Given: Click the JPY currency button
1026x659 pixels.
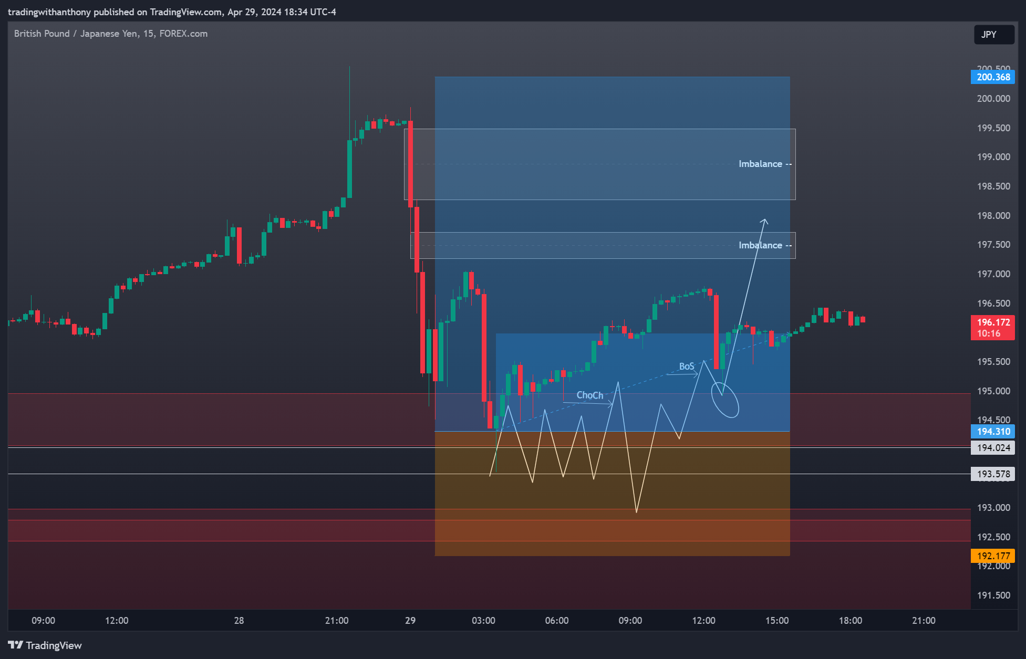Looking at the screenshot, I should [x=994, y=35].
